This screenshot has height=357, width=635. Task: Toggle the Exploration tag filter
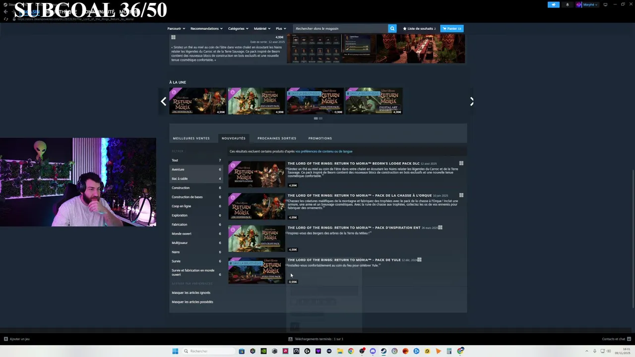196,215
